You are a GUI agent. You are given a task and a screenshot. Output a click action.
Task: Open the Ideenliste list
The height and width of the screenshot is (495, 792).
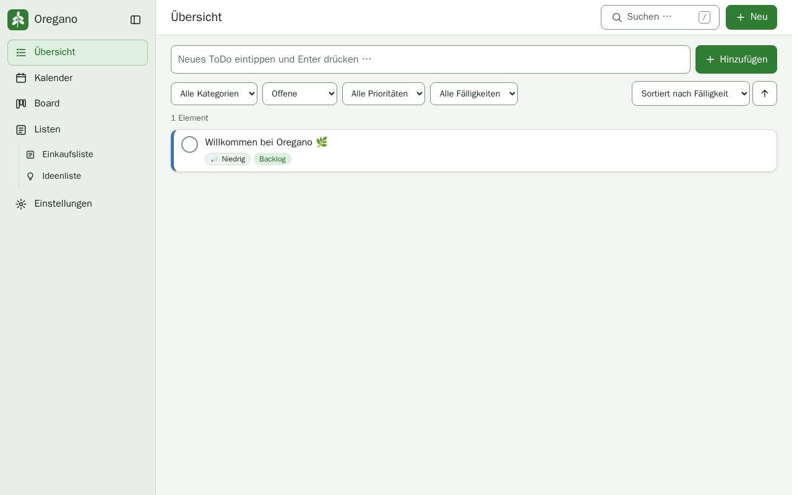pyautogui.click(x=84, y=176)
